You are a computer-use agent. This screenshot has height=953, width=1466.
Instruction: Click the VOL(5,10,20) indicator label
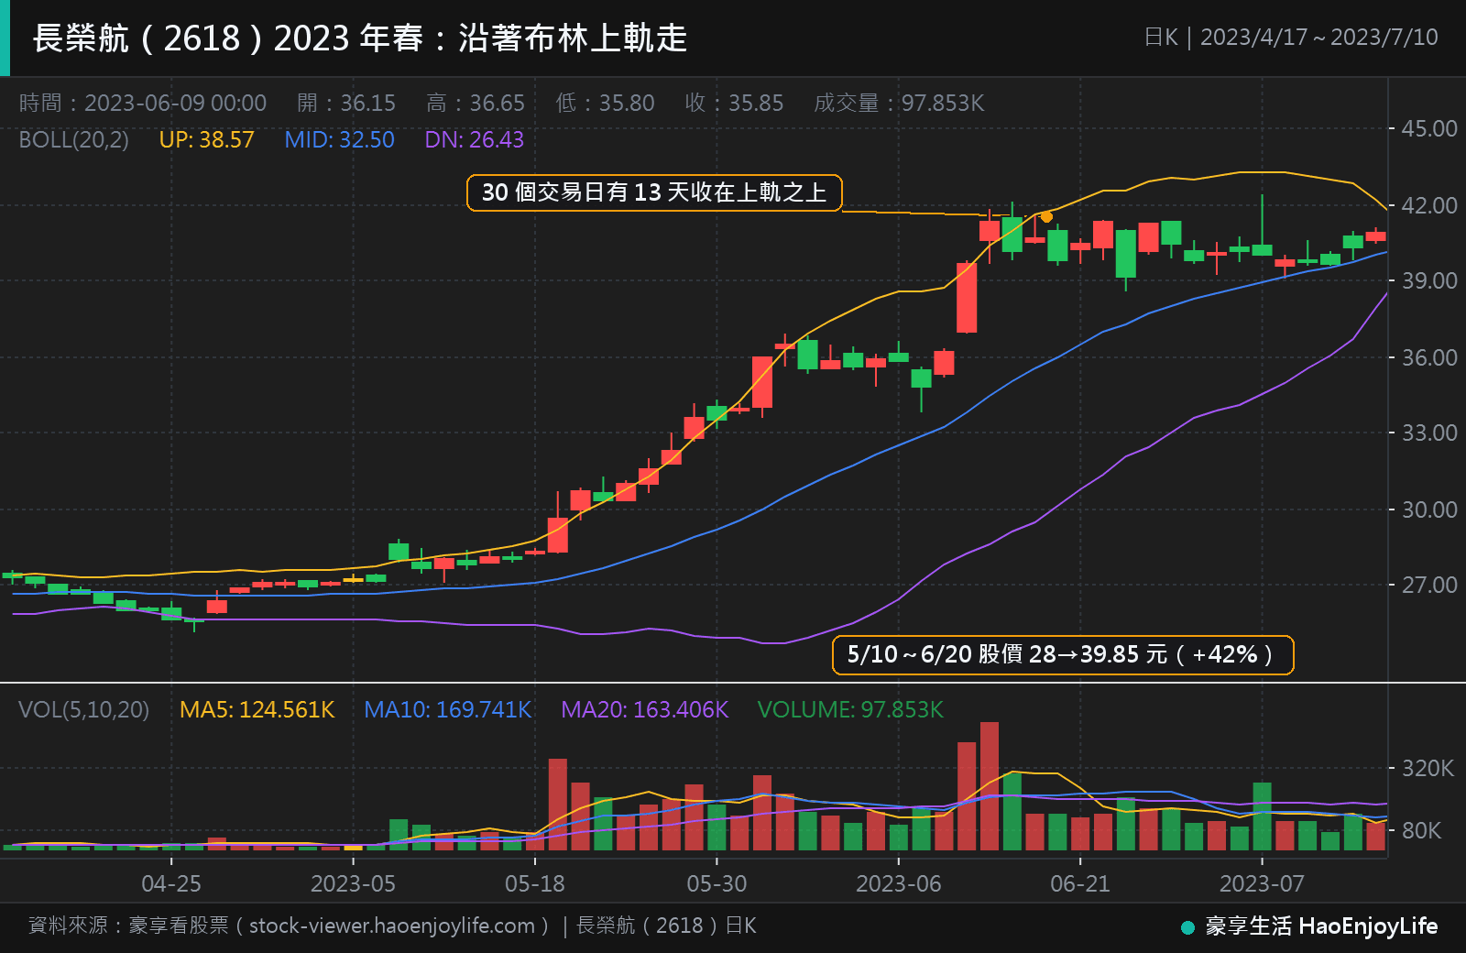[83, 710]
